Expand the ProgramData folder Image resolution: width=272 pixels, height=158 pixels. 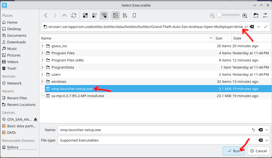point(42,67)
